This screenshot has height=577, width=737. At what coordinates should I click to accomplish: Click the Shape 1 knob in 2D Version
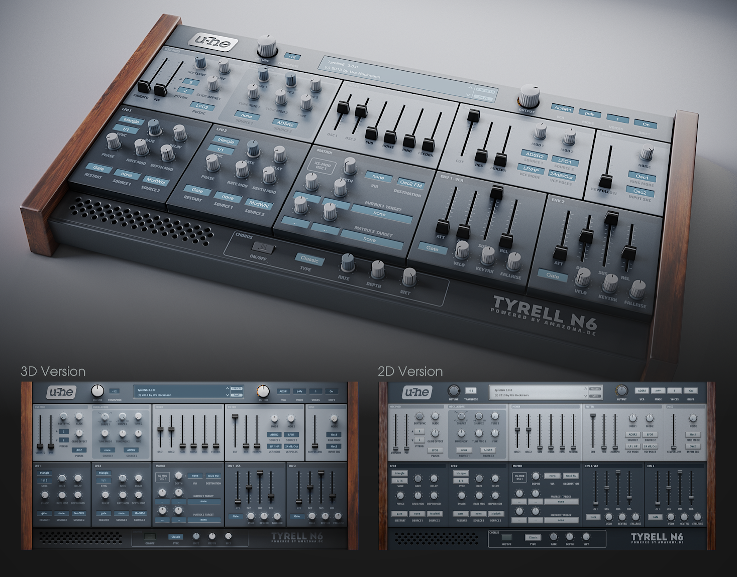click(x=461, y=416)
